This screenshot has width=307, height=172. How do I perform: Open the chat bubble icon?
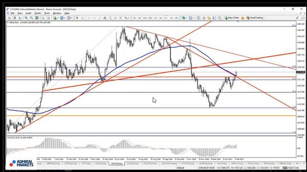[x=303, y=18]
